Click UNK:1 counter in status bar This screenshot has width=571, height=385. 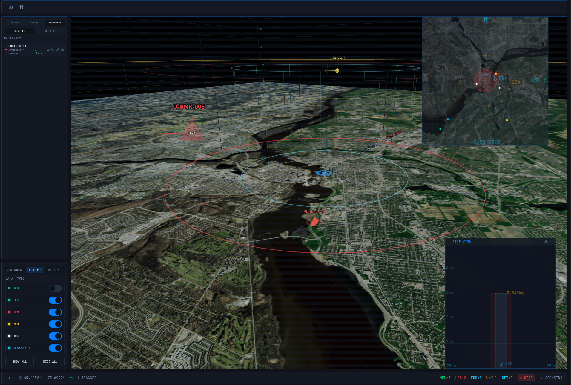click(492, 378)
